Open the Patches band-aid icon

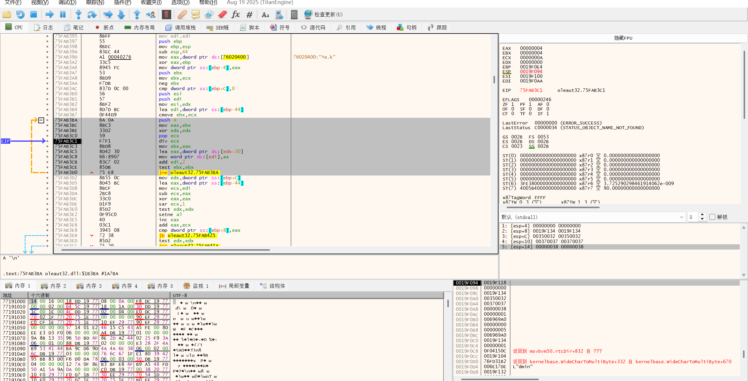[182, 14]
